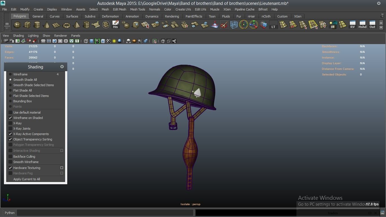Screen dimensions: 386x217
Task: Open the Panels menu
Action: tap(75, 36)
